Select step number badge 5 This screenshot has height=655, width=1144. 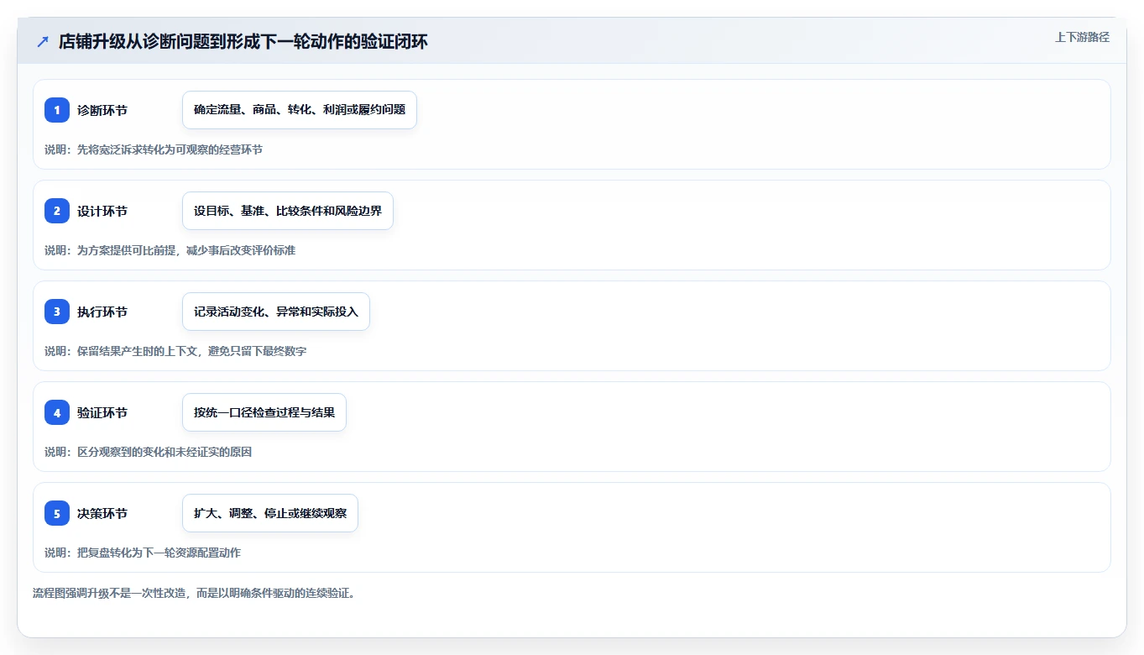(x=57, y=513)
